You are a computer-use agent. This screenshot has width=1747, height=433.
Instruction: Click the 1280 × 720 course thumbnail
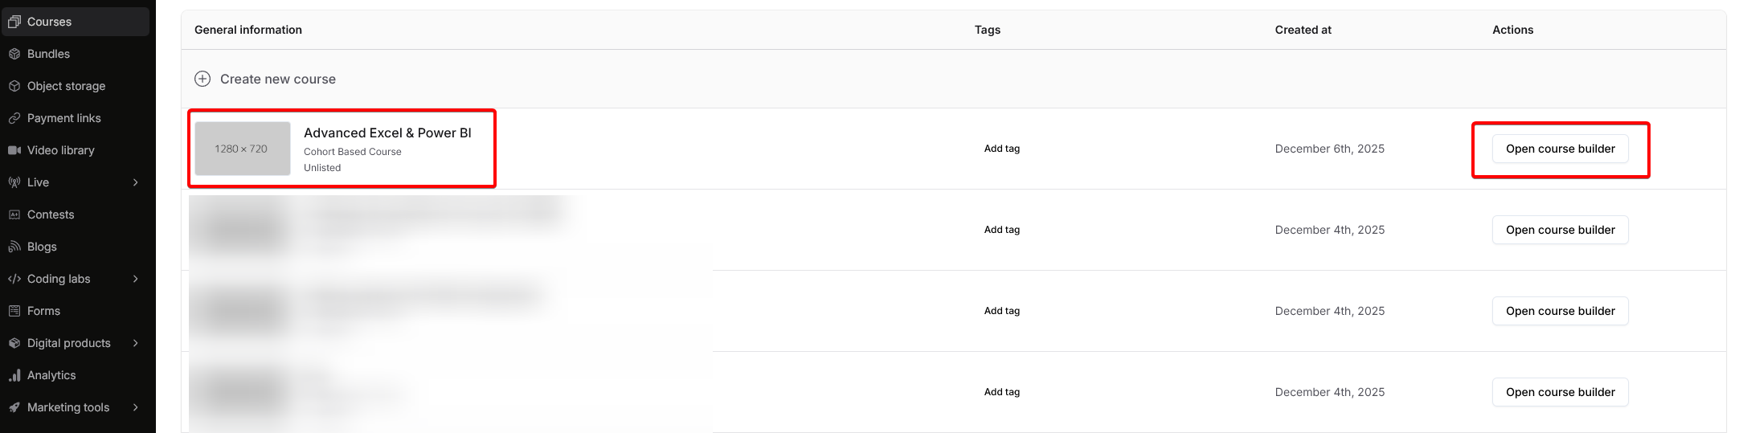click(x=242, y=149)
